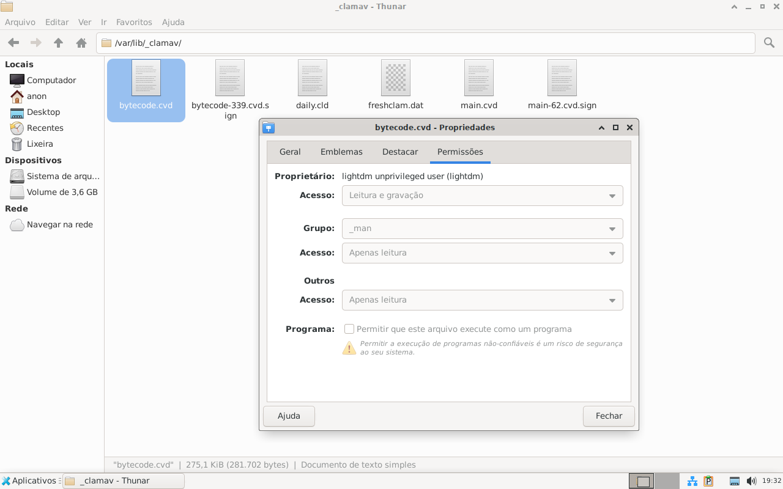The height and width of the screenshot is (489, 783).
Task: Open search with magnifying glass icon
Action: (x=769, y=43)
